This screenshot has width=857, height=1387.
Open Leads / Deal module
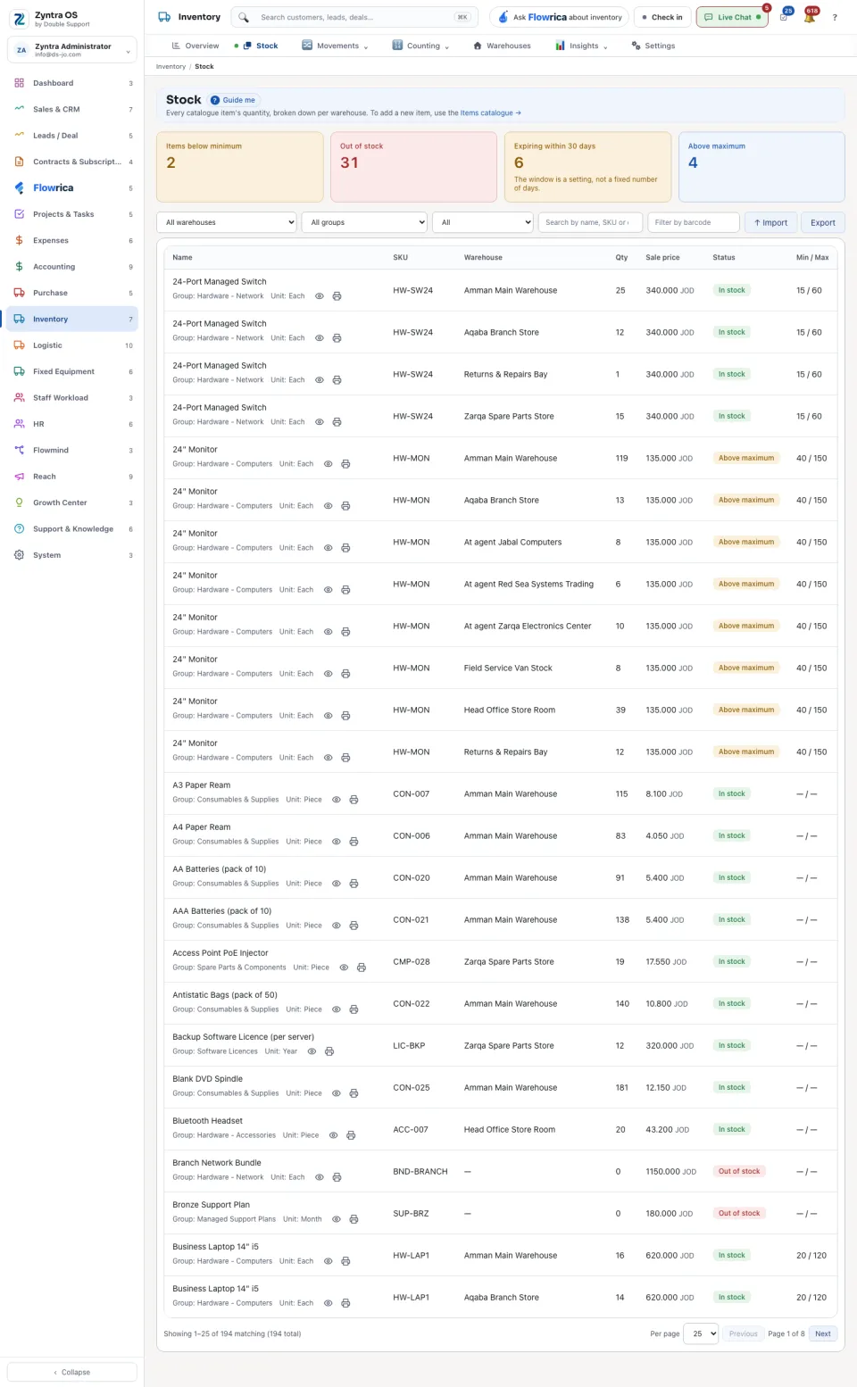click(x=72, y=136)
